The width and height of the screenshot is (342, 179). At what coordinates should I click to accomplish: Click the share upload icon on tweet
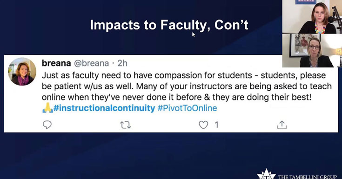(x=282, y=125)
